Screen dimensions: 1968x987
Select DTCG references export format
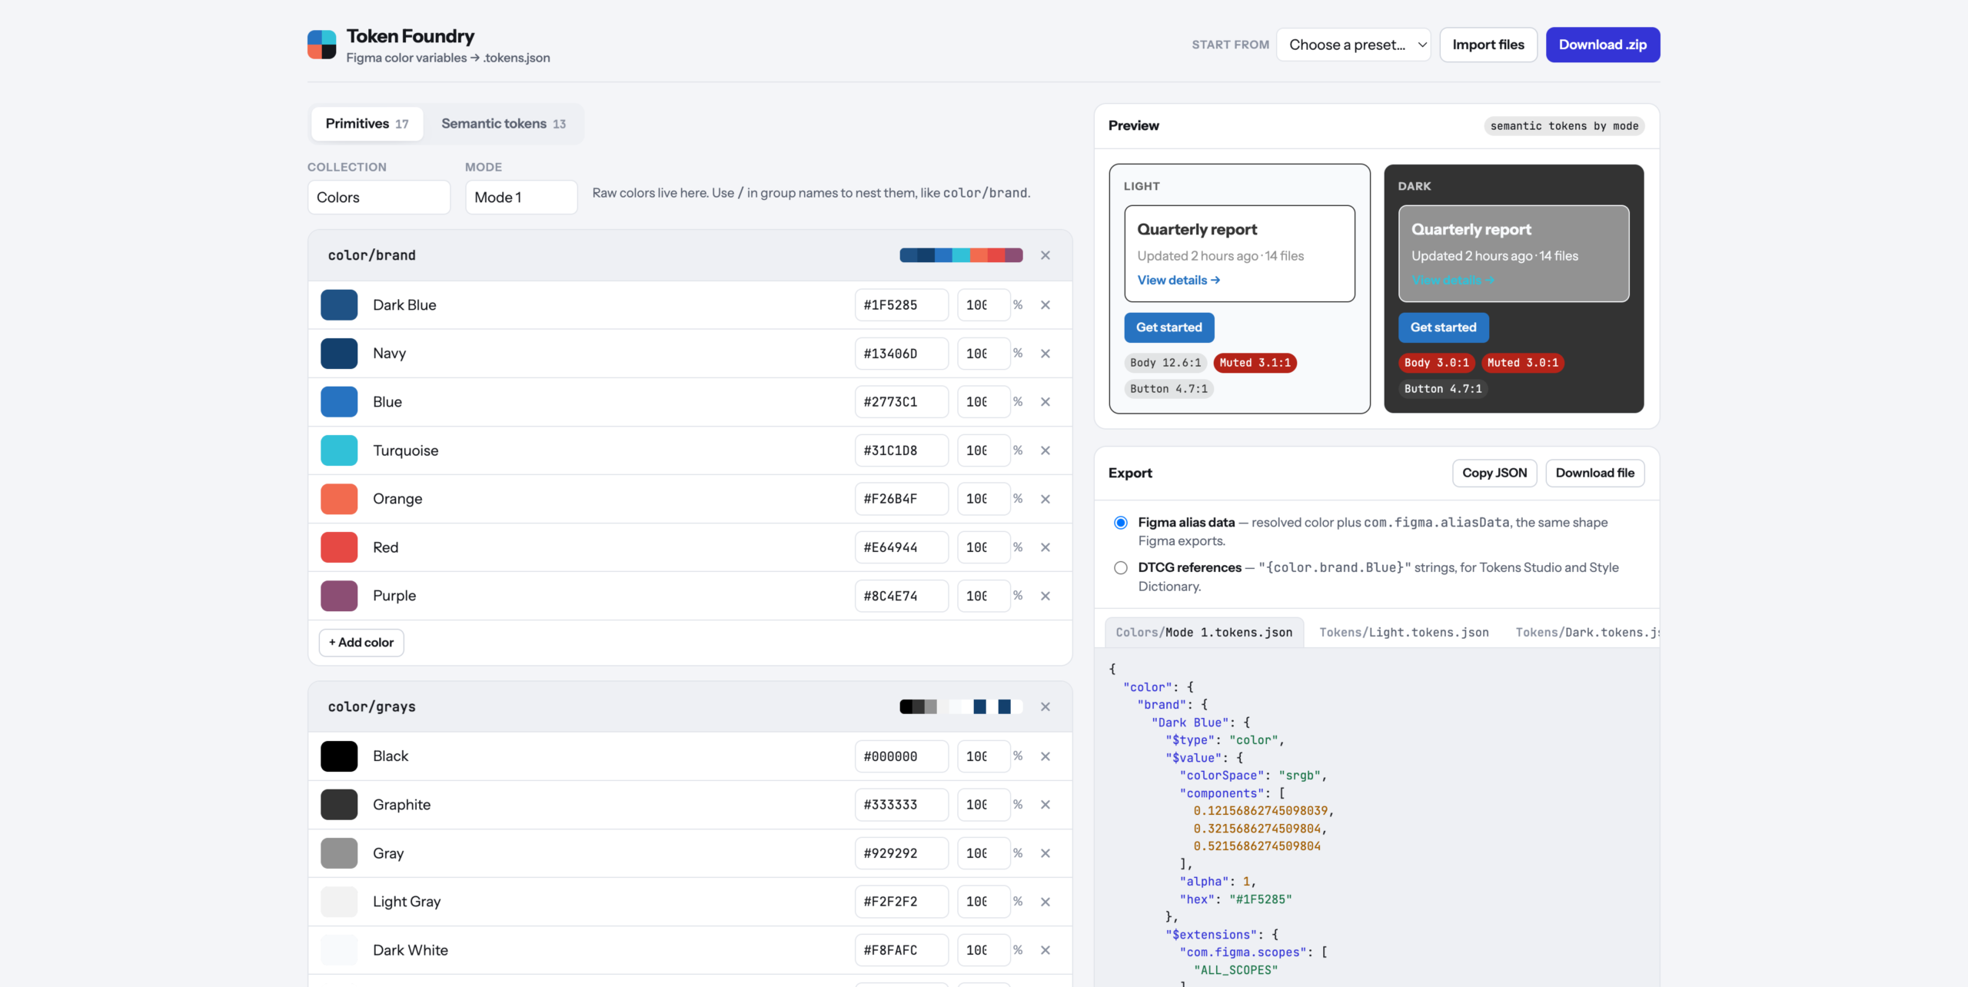point(1121,567)
